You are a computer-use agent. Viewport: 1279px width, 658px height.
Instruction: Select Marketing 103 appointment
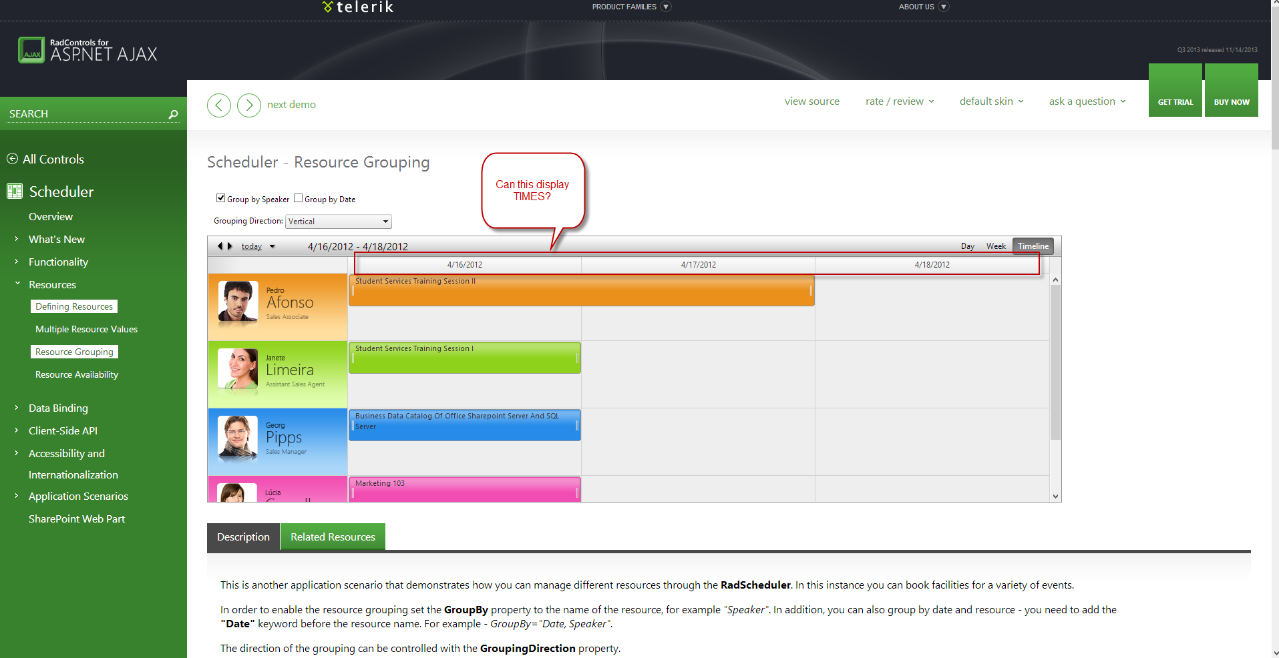[465, 489]
